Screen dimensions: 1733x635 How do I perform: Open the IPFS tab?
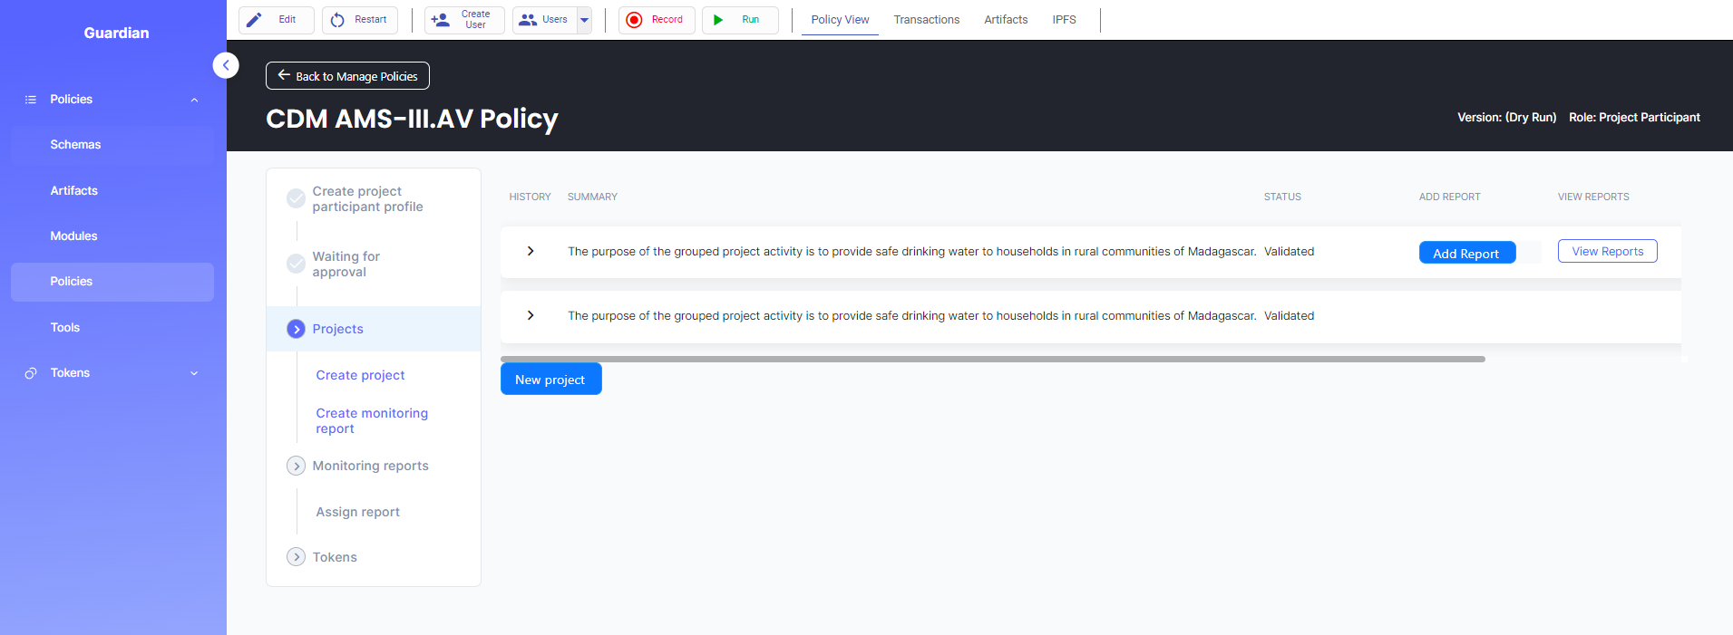(1064, 20)
